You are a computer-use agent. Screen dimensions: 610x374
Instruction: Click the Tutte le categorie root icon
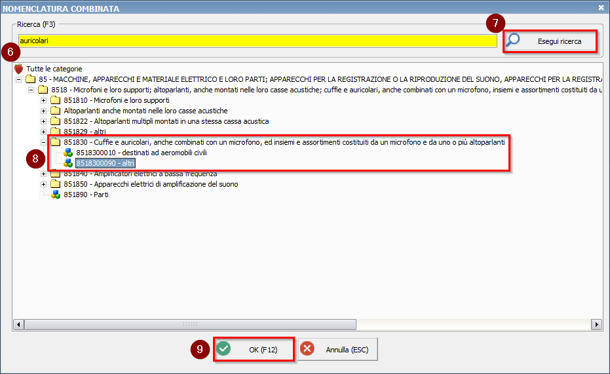pyautogui.click(x=18, y=69)
